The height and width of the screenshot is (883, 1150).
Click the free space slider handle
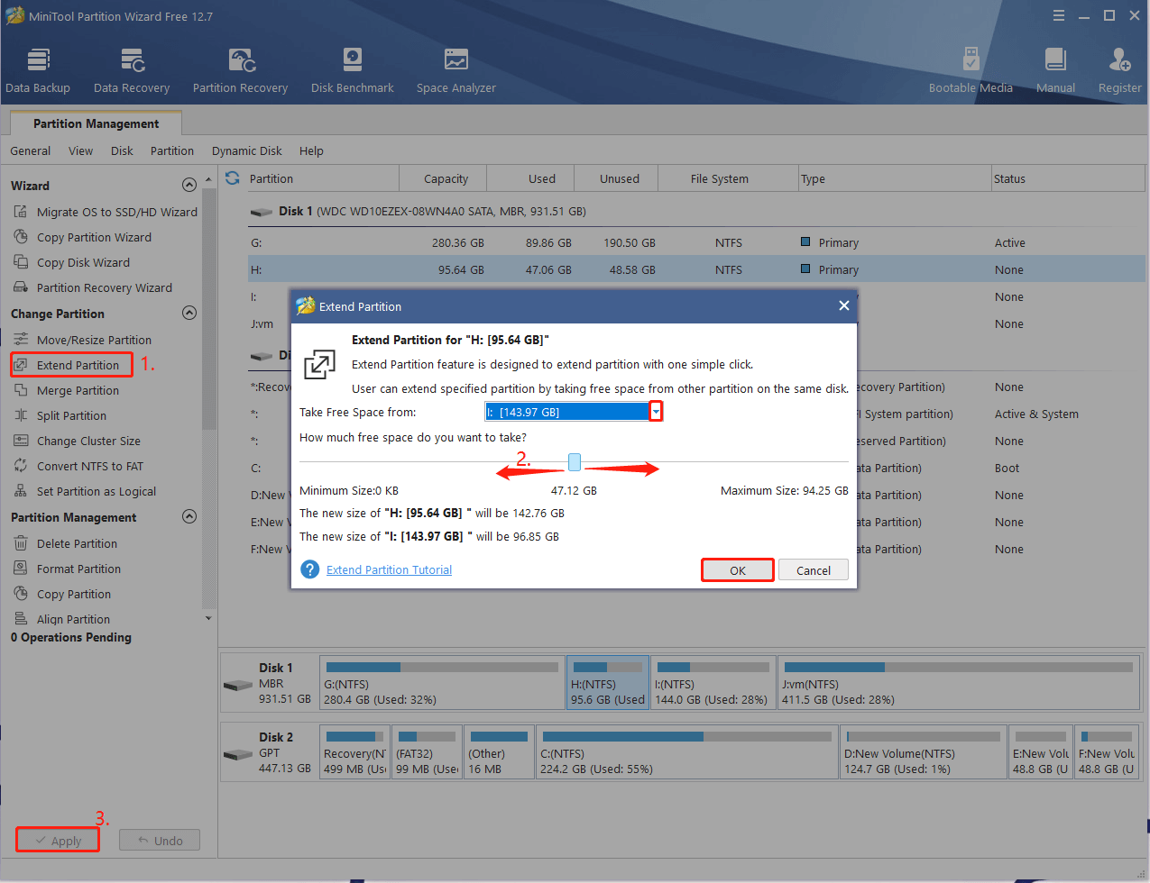575,462
